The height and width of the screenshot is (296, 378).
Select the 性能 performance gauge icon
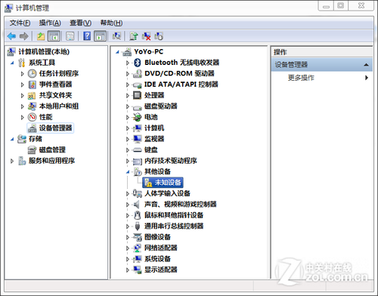[x=32, y=117]
